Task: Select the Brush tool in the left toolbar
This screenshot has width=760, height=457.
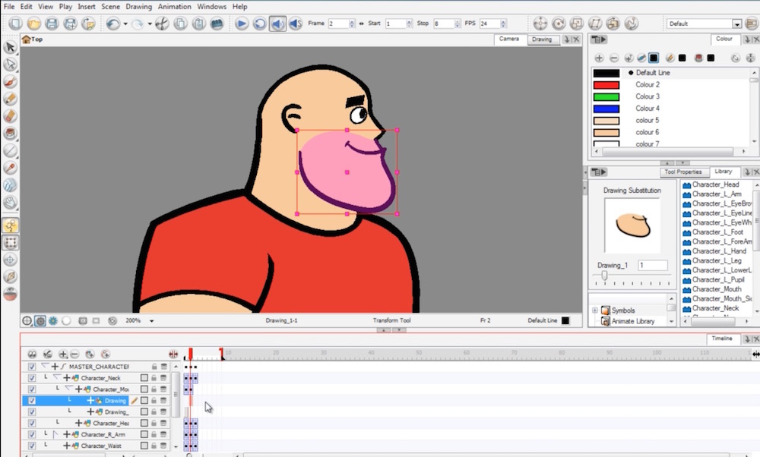Action: (x=10, y=81)
